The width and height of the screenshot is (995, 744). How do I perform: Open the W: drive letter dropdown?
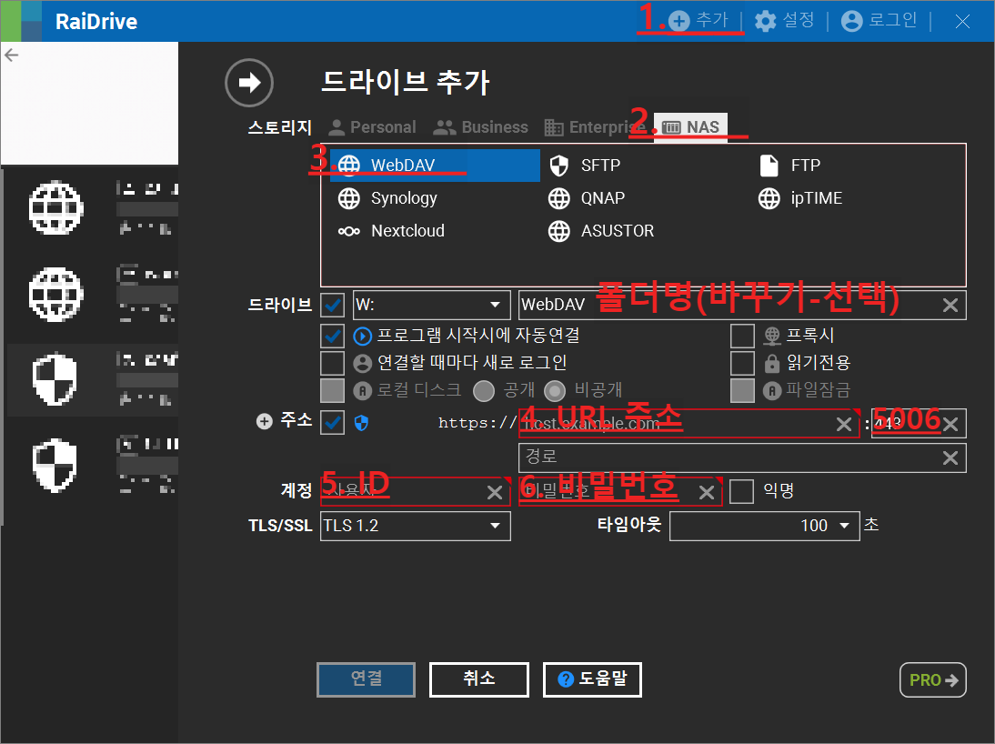[x=431, y=305]
